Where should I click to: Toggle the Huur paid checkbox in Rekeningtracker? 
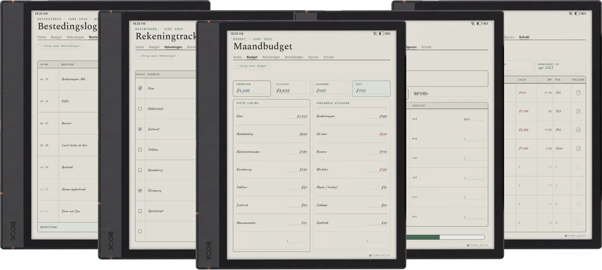click(x=140, y=88)
